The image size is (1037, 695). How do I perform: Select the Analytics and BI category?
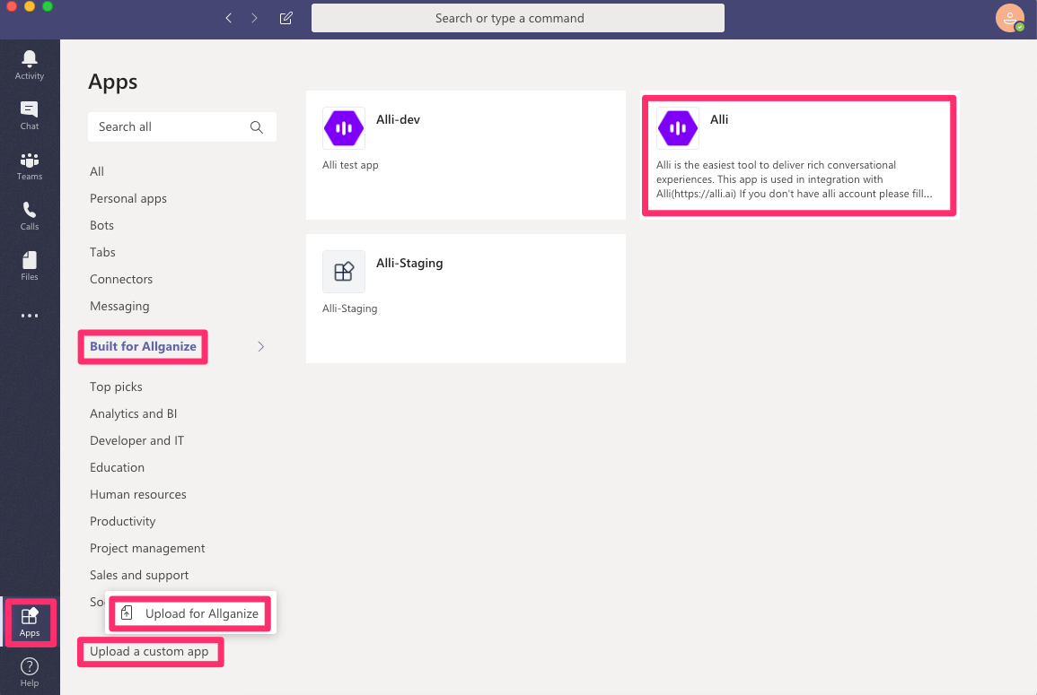coord(134,413)
